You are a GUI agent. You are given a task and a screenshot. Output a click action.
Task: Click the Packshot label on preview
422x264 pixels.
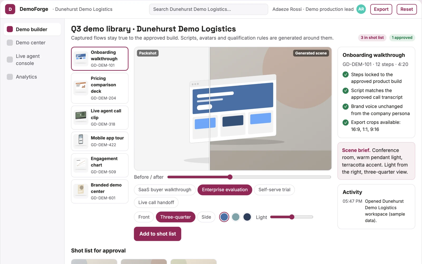coord(148,53)
